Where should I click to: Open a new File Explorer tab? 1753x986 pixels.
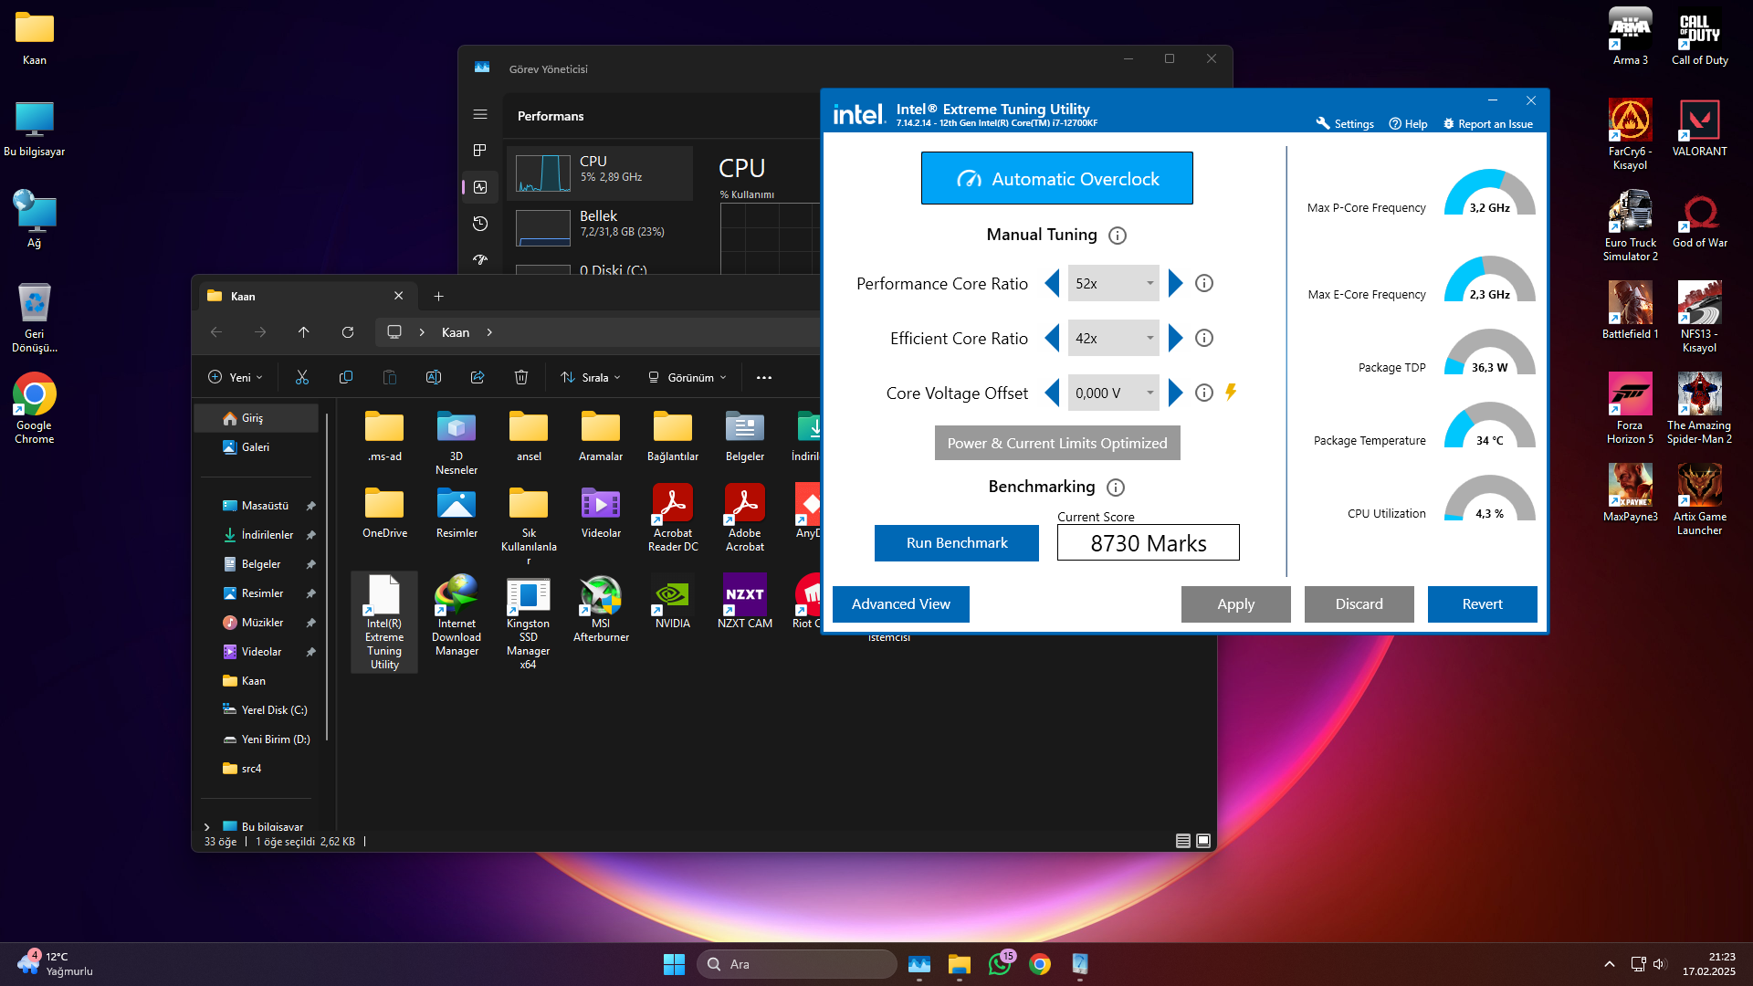(438, 296)
